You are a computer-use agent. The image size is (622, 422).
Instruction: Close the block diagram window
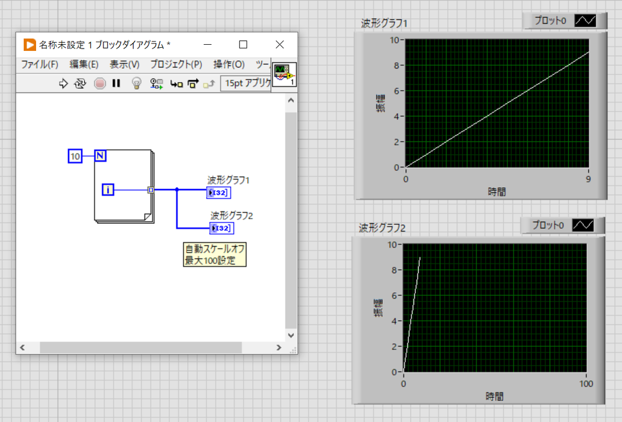click(280, 45)
